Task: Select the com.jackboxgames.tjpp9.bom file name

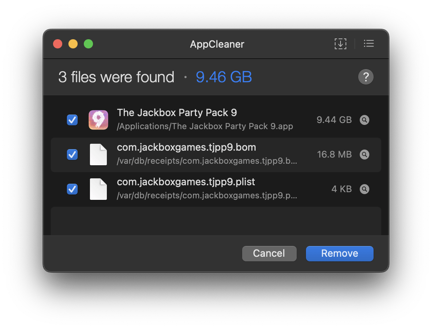Action: pos(186,148)
